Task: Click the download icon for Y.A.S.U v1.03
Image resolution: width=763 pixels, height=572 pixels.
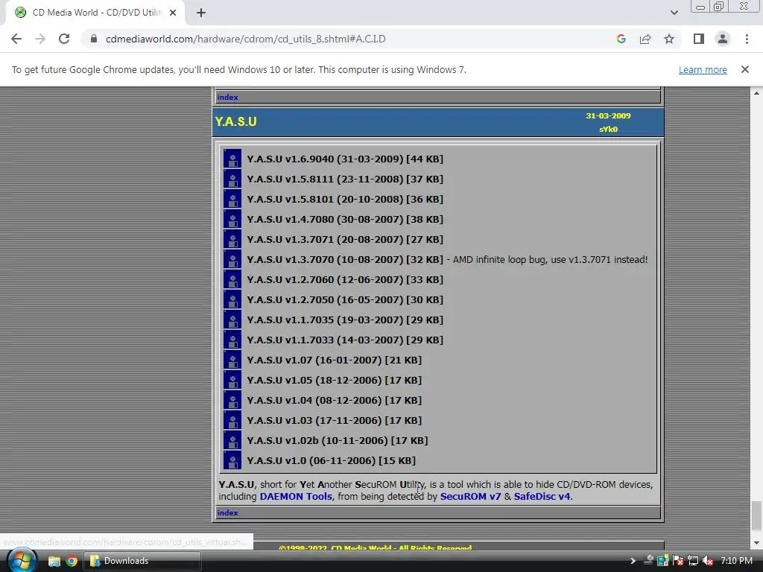Action: (x=232, y=420)
